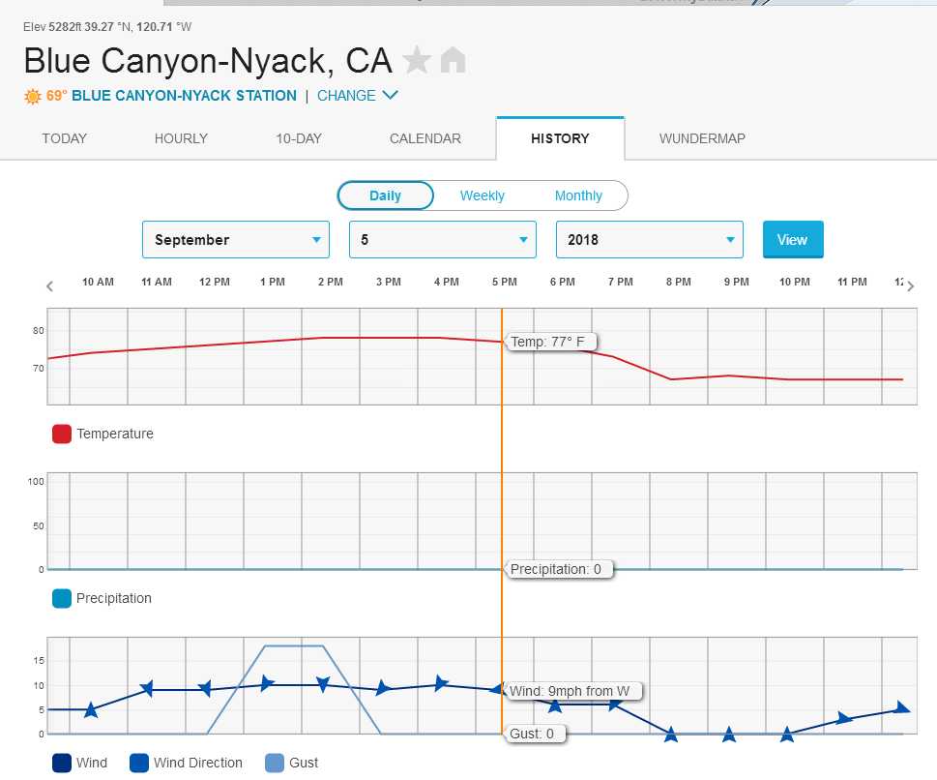Open the day dropdown showing 5
Viewport: 937px width, 780px height.
click(x=442, y=240)
